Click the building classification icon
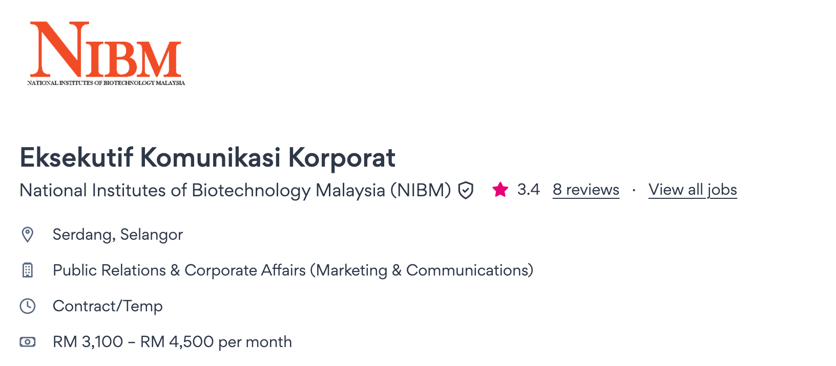The width and height of the screenshot is (836, 366). pyautogui.click(x=28, y=270)
